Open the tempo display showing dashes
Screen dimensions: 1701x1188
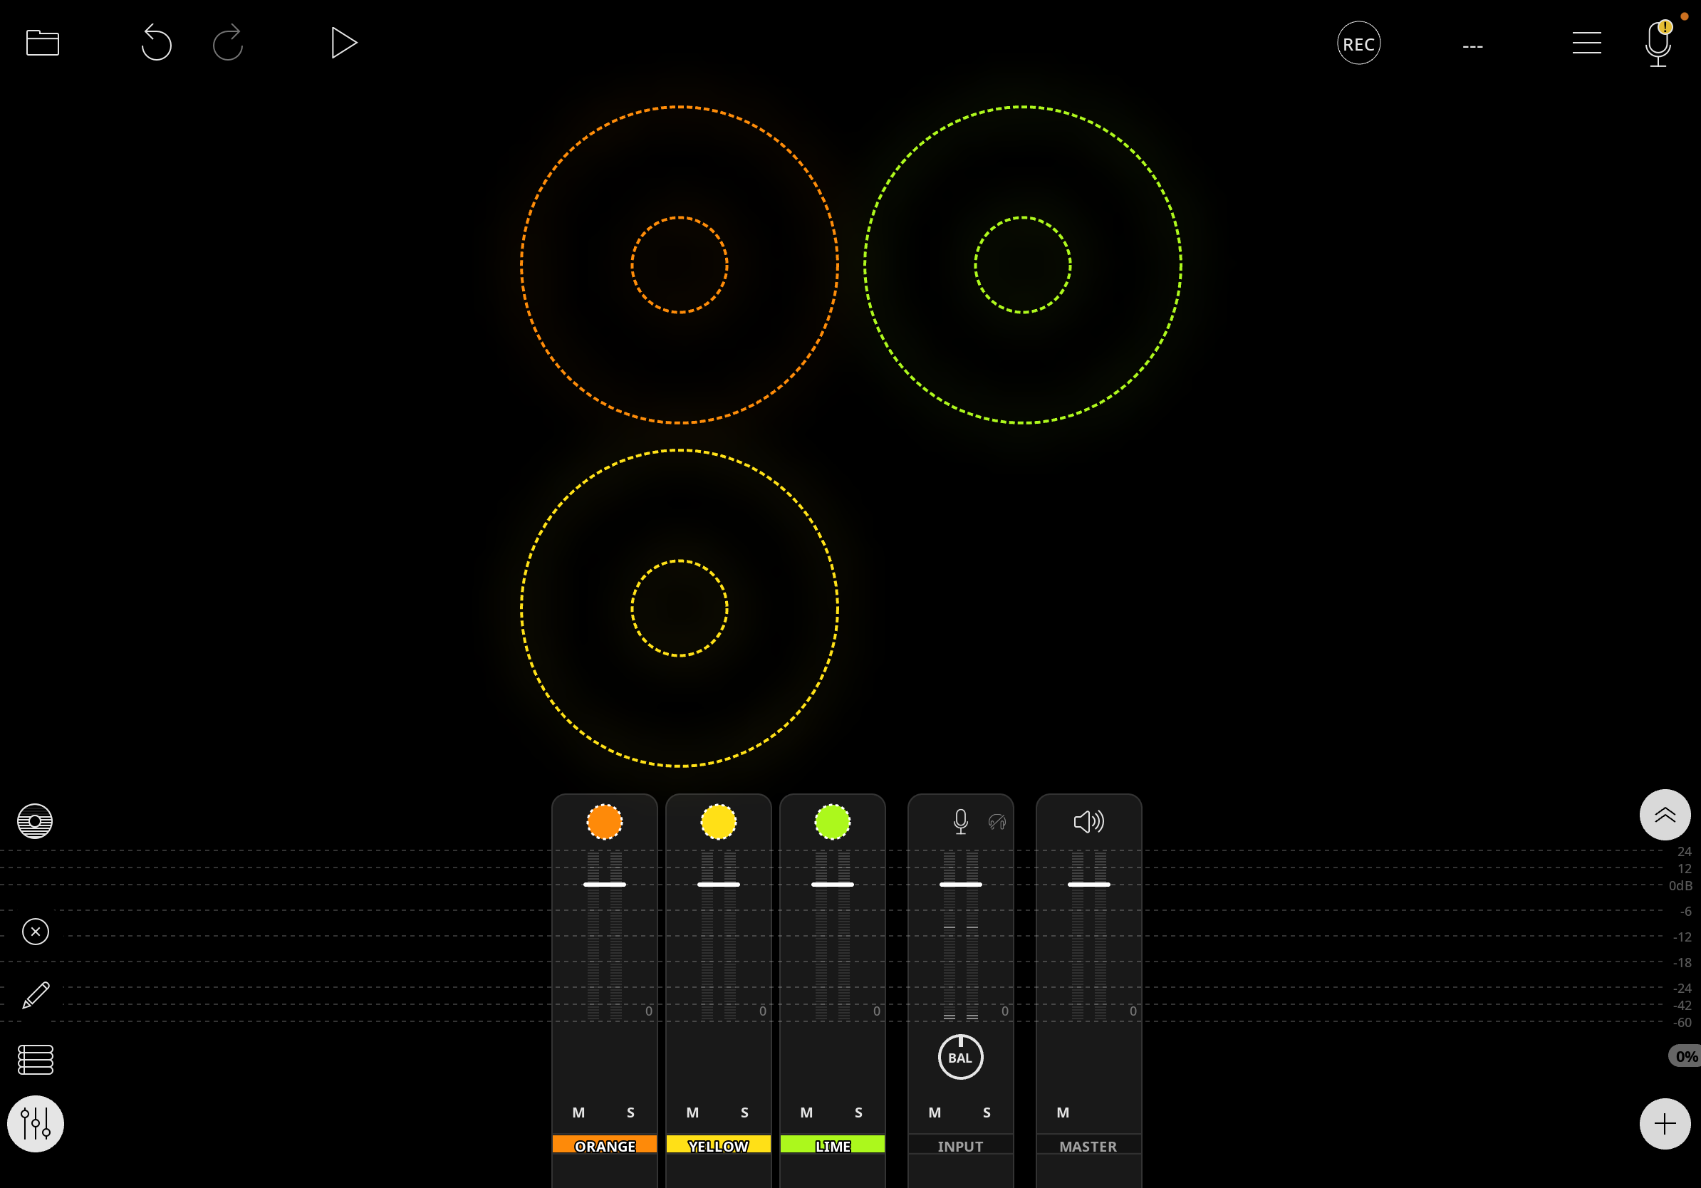pos(1473,46)
